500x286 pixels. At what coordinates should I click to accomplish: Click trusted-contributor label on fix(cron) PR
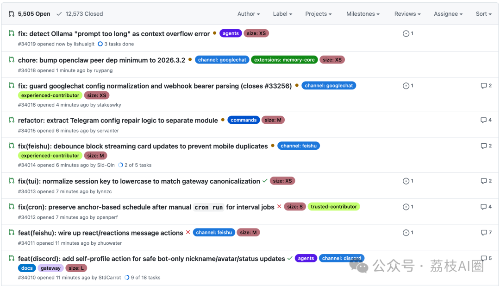coord(333,207)
